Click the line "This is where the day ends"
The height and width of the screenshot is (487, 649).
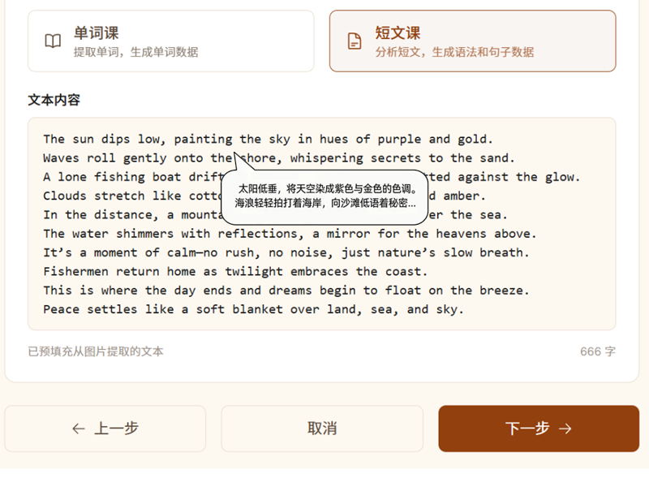tap(286, 290)
